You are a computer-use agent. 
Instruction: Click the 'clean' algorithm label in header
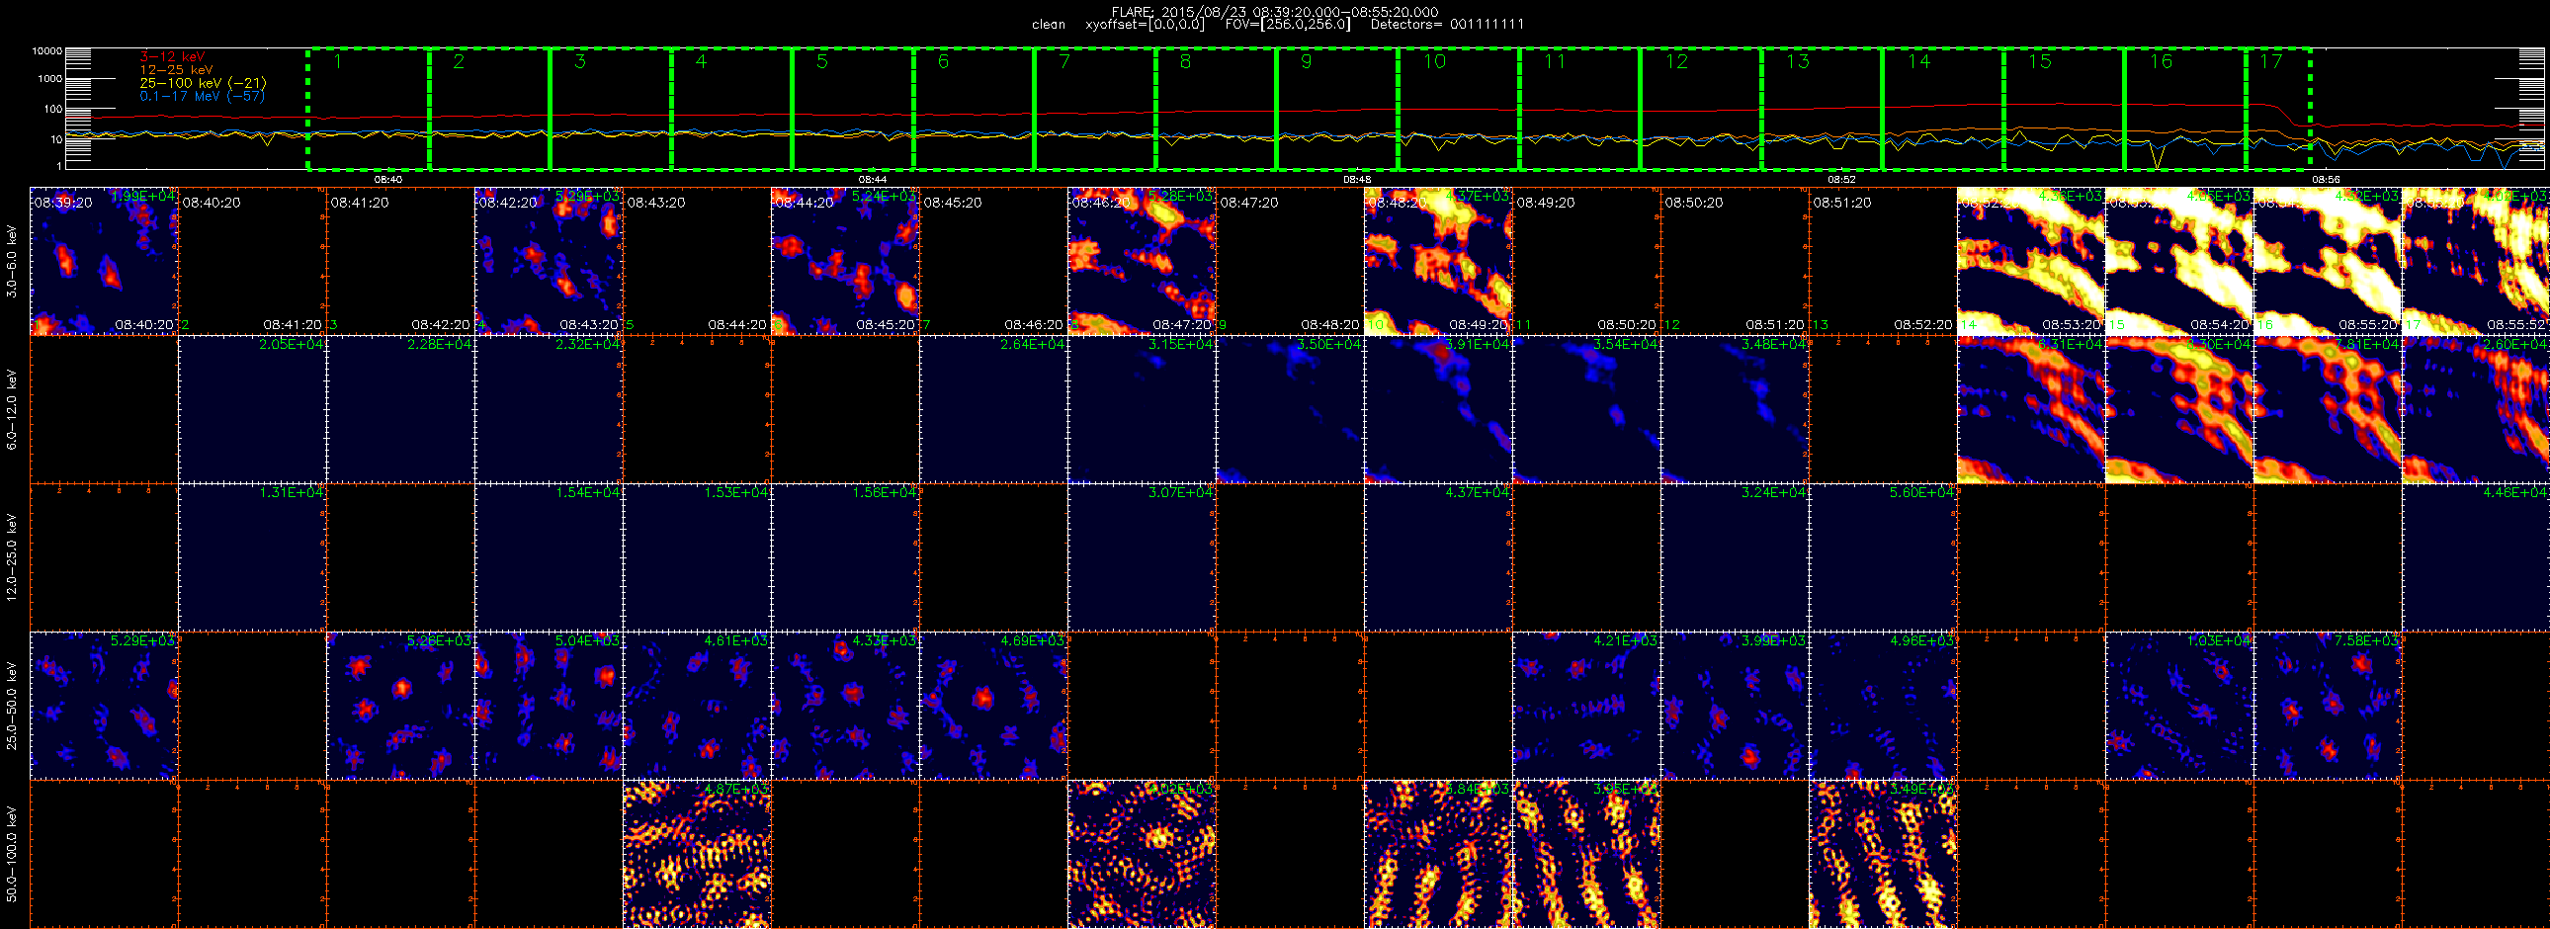(1049, 25)
